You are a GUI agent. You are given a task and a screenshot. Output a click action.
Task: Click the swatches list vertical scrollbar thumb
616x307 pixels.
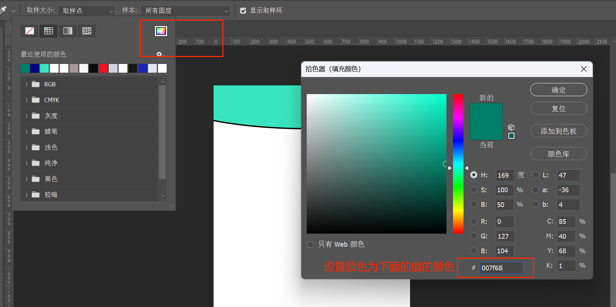[162, 132]
